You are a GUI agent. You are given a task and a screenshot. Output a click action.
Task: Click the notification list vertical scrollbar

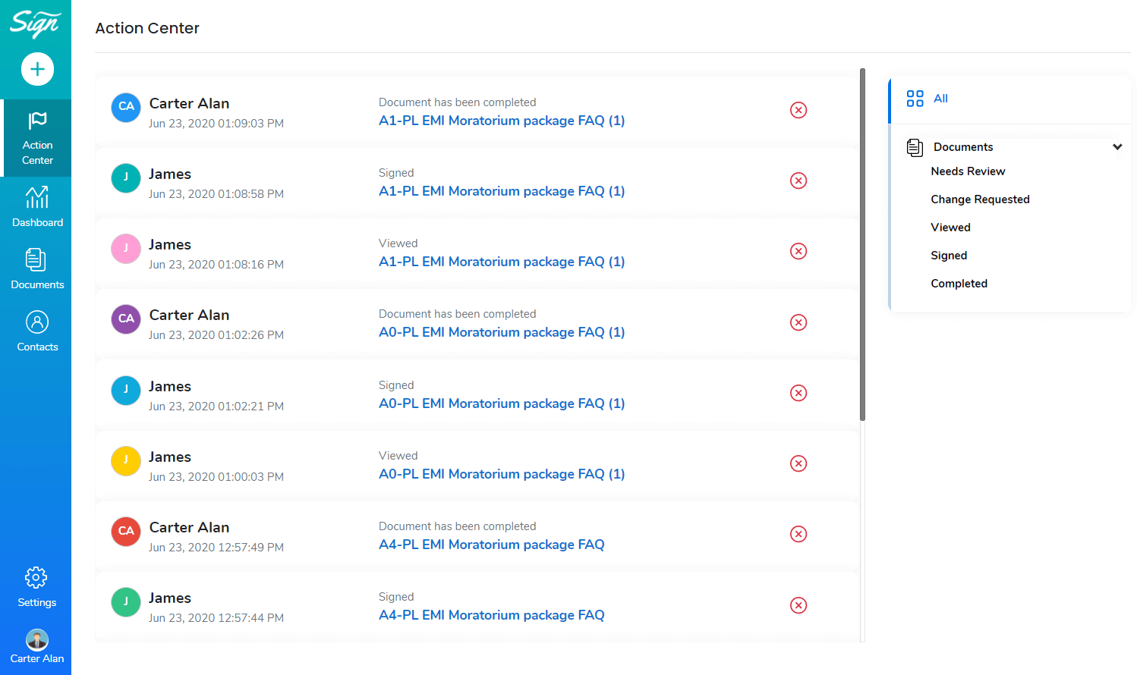[862, 244]
